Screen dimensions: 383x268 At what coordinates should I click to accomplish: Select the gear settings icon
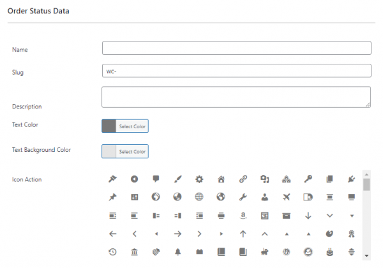point(199,179)
